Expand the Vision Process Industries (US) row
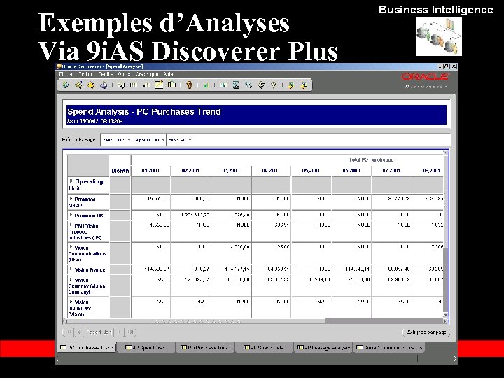Image resolution: width=504 pixels, height=378 pixels. [x=71, y=225]
